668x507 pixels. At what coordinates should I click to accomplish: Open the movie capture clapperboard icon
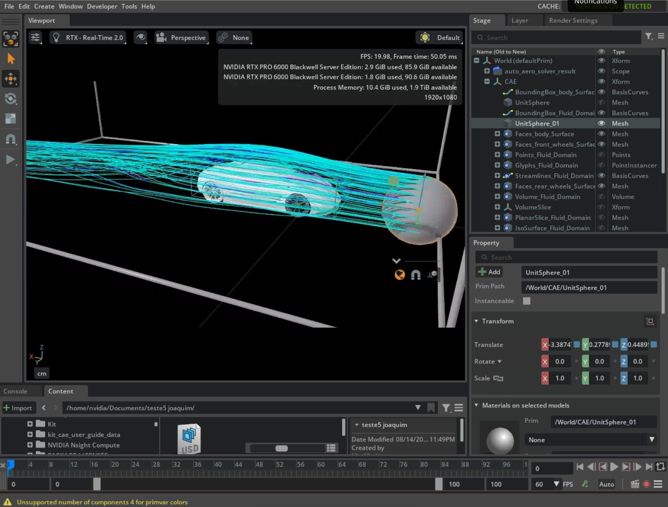[x=635, y=484]
